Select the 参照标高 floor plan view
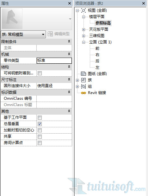The width and height of the screenshot is (148, 196). click(x=103, y=23)
